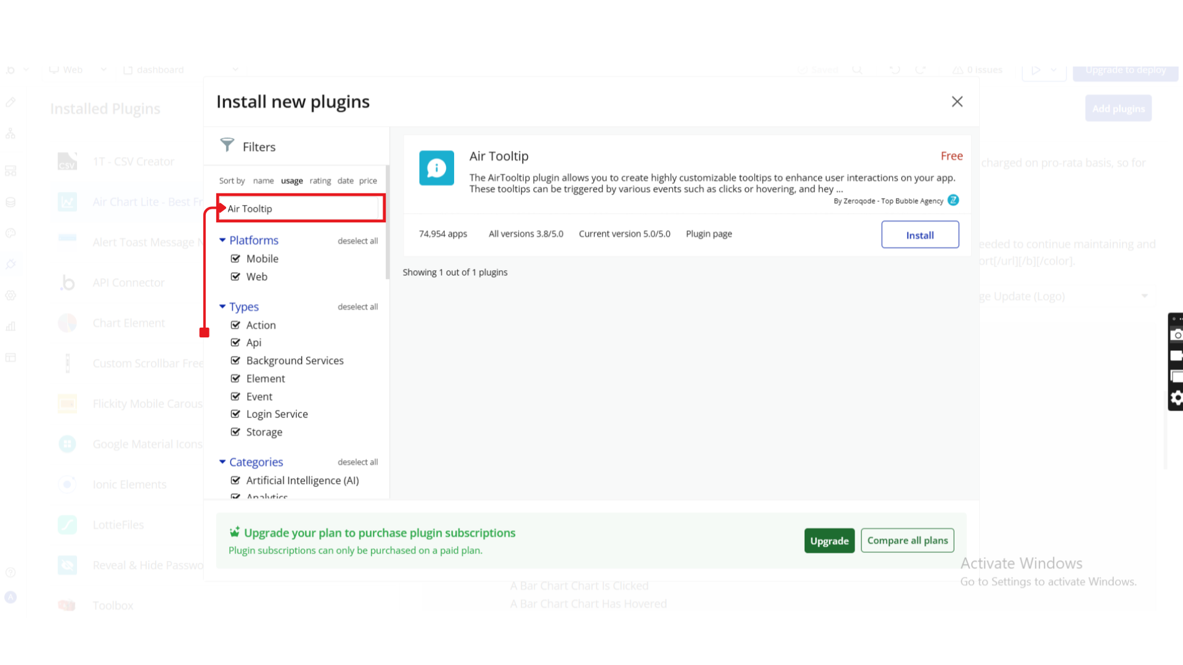
Task: Click the Air Tooltip search field
Action: click(301, 209)
